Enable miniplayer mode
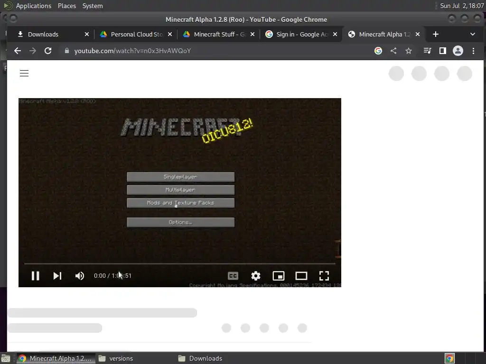Image resolution: width=486 pixels, height=364 pixels. click(x=278, y=276)
